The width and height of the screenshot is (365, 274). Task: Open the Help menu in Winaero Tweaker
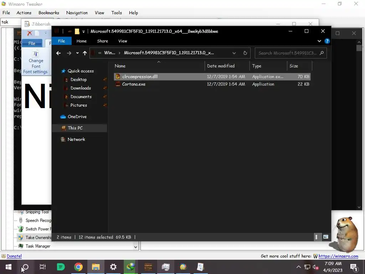click(x=133, y=13)
